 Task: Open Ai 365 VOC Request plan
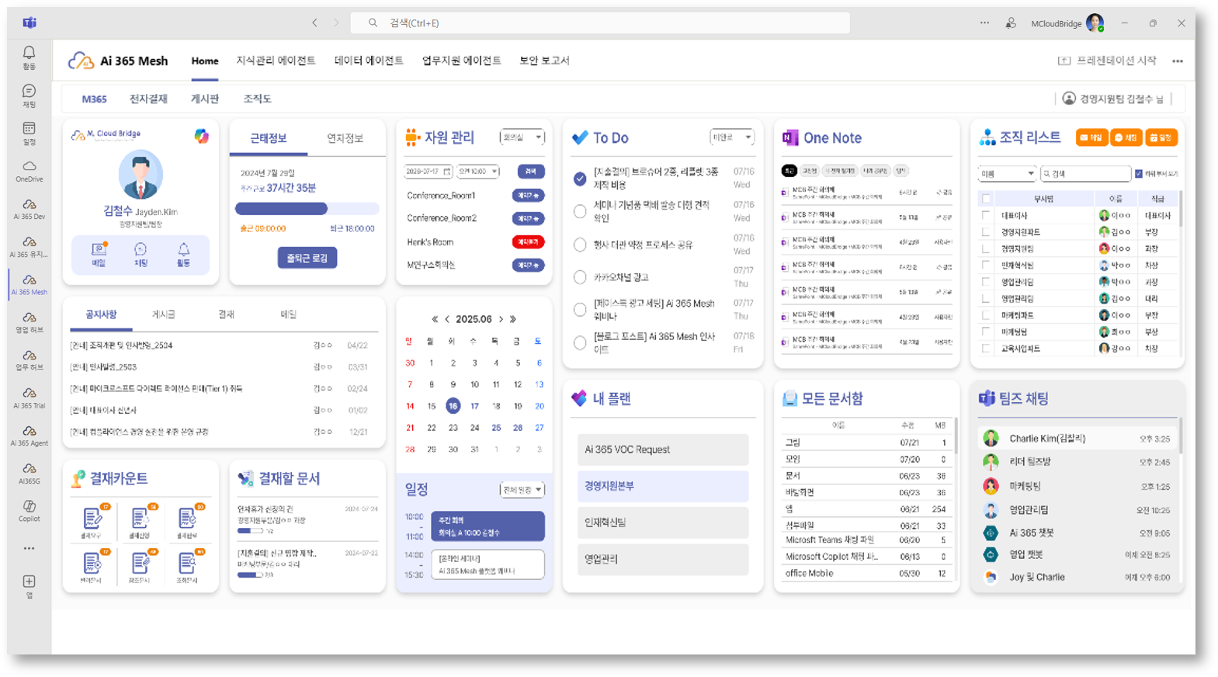pyautogui.click(x=663, y=450)
